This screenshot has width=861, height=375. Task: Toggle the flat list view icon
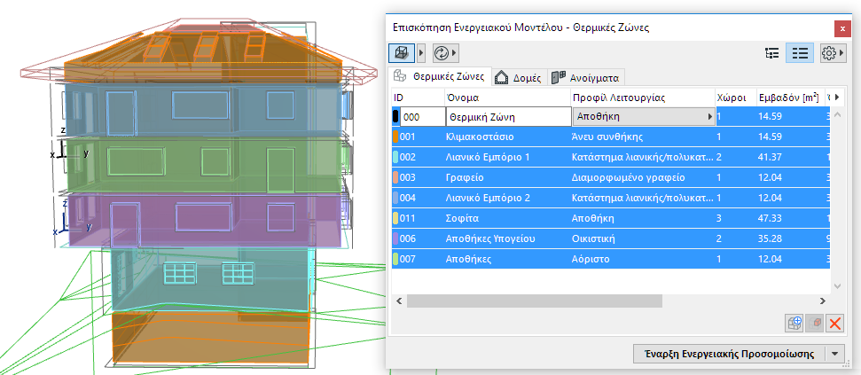pos(800,53)
